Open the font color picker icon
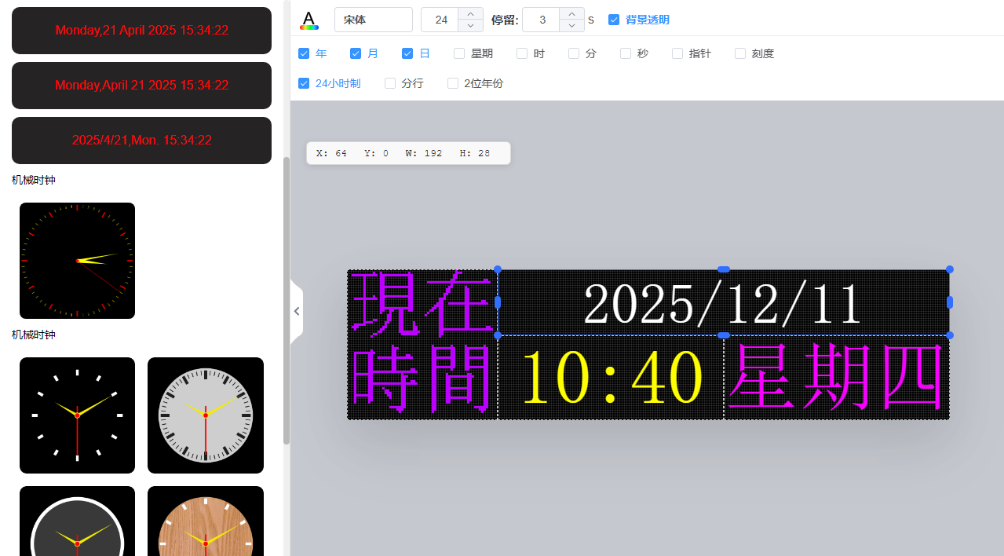Viewport: 1004px width, 556px height. 309,20
